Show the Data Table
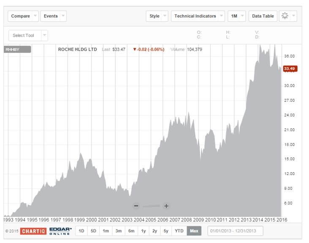 coord(263,16)
